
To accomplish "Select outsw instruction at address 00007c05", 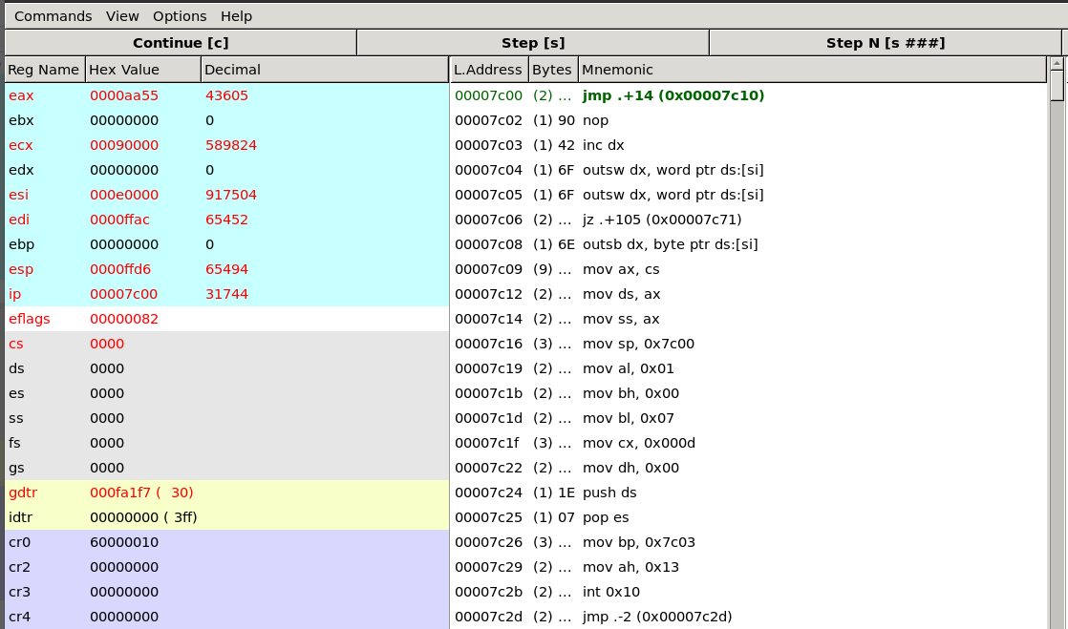I will point(749,195).
